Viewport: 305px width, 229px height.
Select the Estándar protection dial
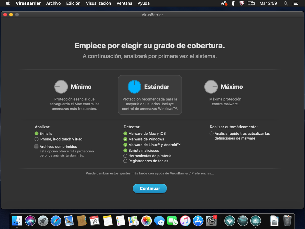coord(134,87)
